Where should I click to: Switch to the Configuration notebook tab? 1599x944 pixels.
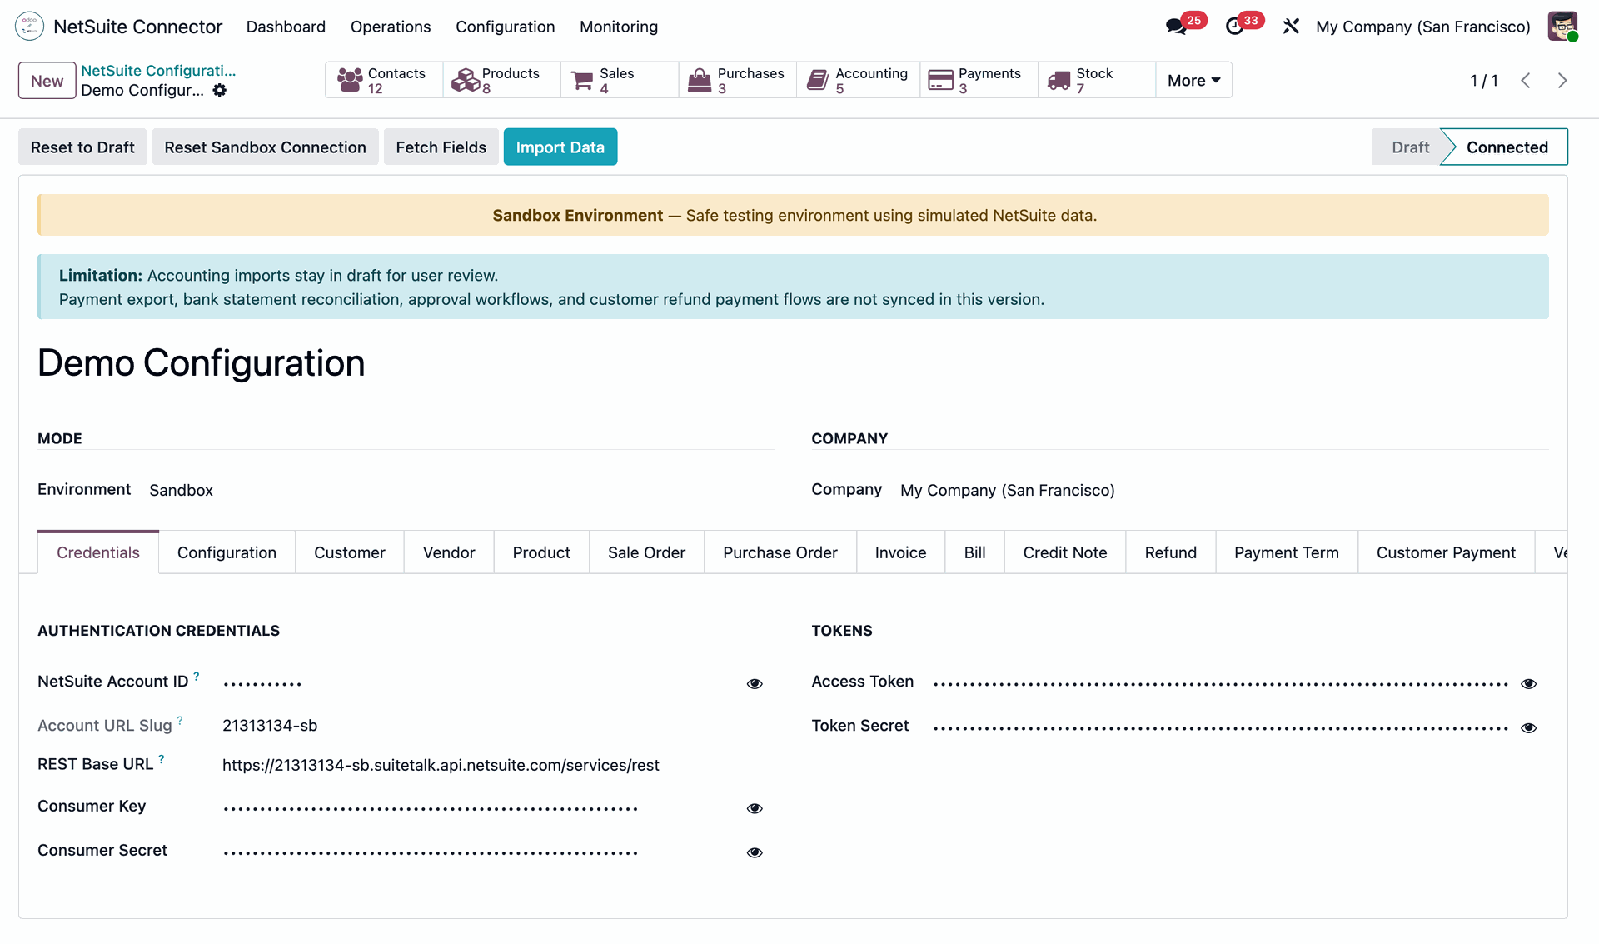227,552
